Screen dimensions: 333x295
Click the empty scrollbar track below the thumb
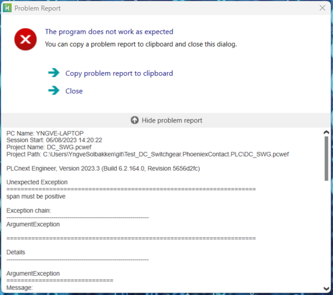point(326,233)
